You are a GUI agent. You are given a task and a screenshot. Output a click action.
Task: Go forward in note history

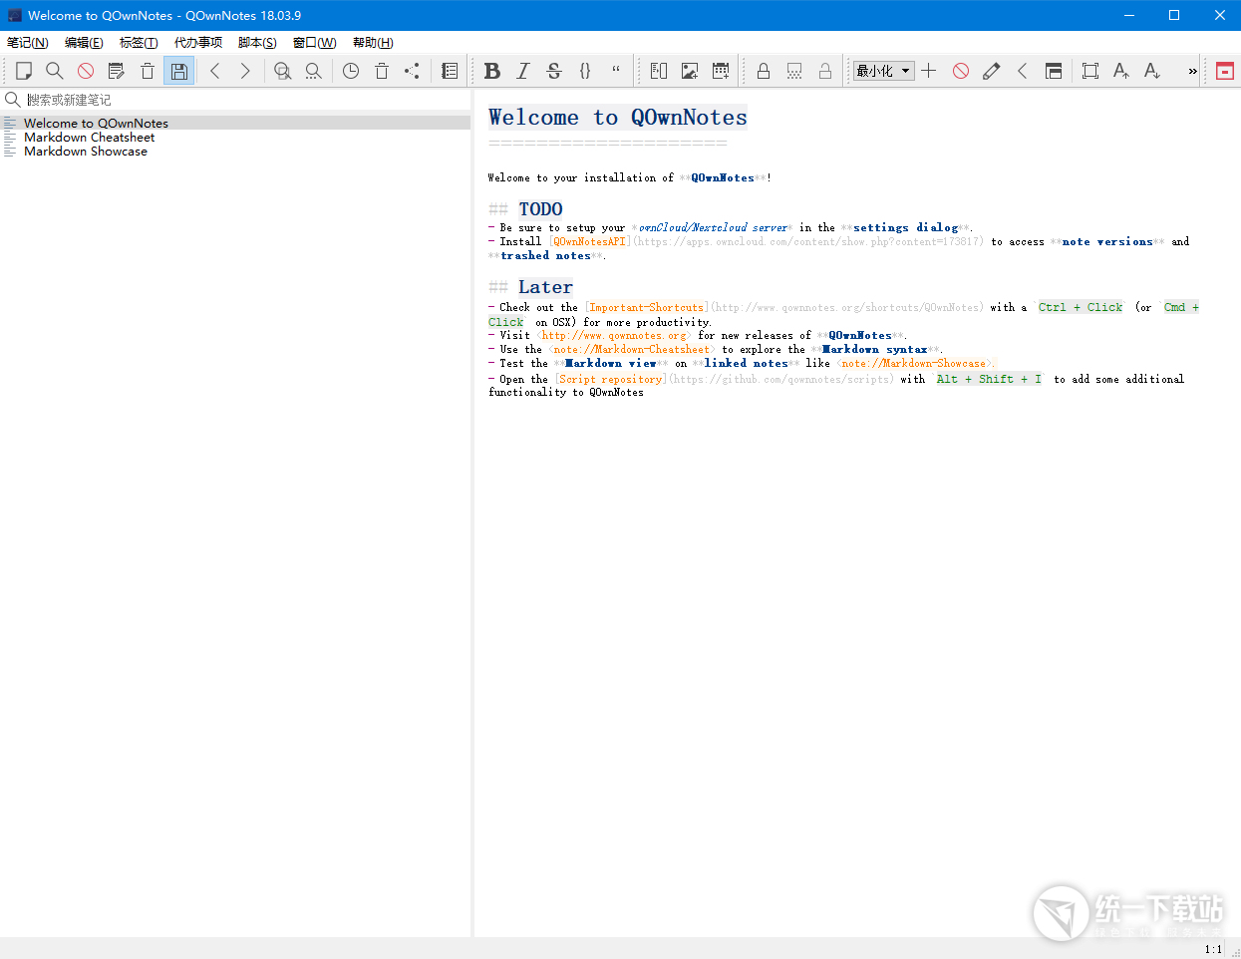(245, 71)
